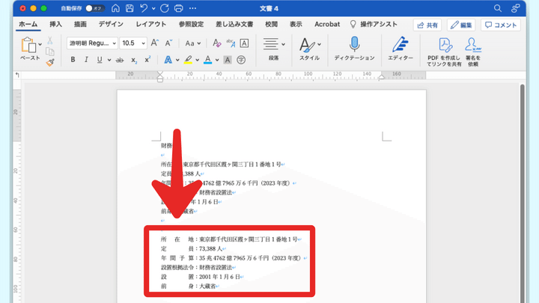
Task: Select the format painter brush icon
Action: 50,63
